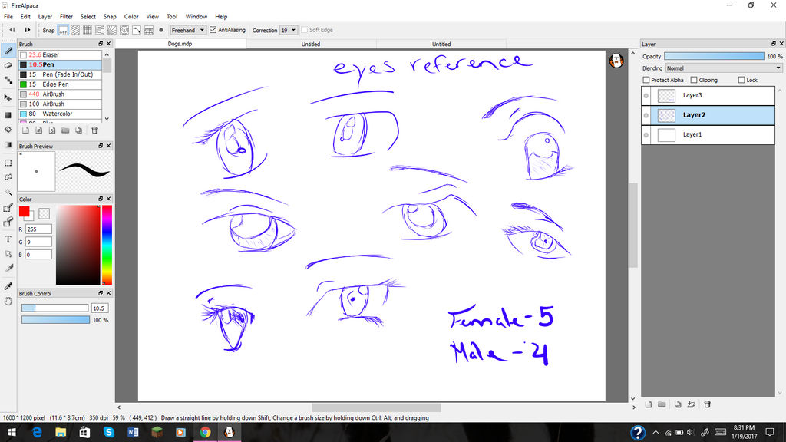
Task: Enable the concentric circle snap
Action: (x=124, y=30)
